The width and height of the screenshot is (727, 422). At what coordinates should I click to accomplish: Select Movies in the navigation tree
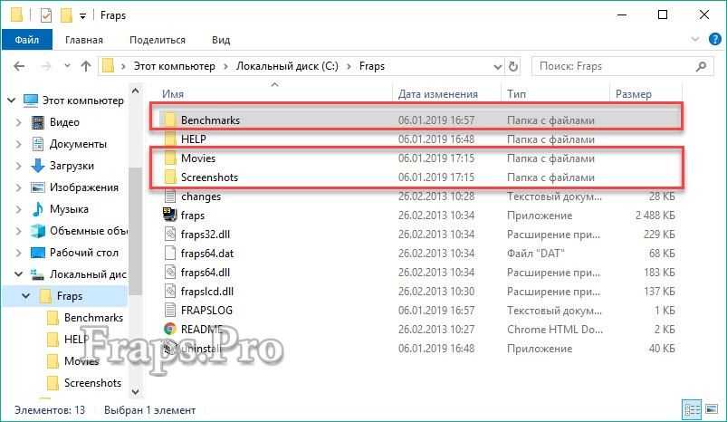coord(81,361)
